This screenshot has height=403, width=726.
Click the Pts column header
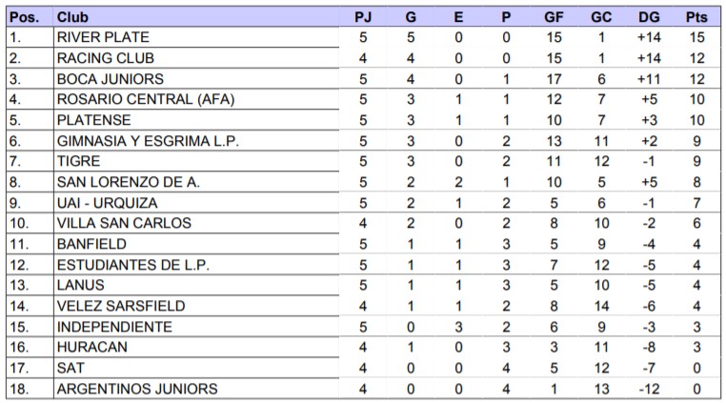(x=696, y=17)
